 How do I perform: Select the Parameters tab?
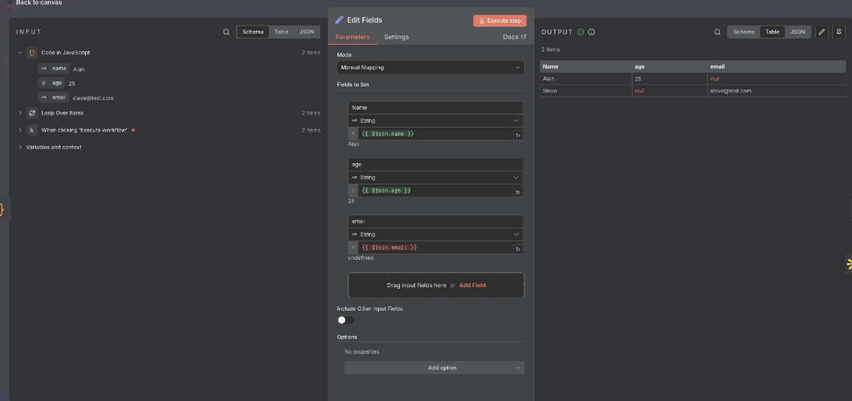[x=353, y=37]
